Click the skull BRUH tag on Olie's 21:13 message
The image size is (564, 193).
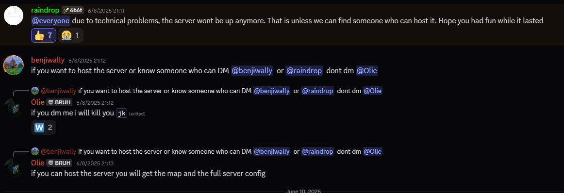59,163
